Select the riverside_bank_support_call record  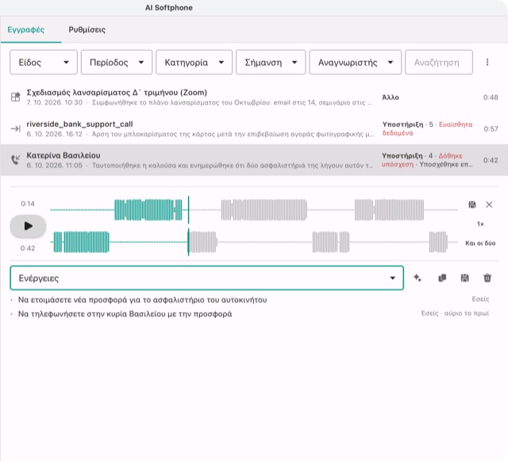(254, 129)
